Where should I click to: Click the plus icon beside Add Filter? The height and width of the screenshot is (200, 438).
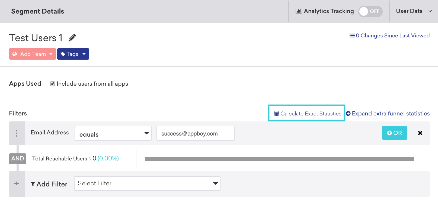coord(17,183)
